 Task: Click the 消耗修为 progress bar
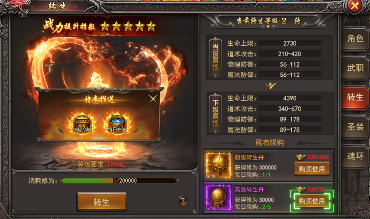coord(119,181)
